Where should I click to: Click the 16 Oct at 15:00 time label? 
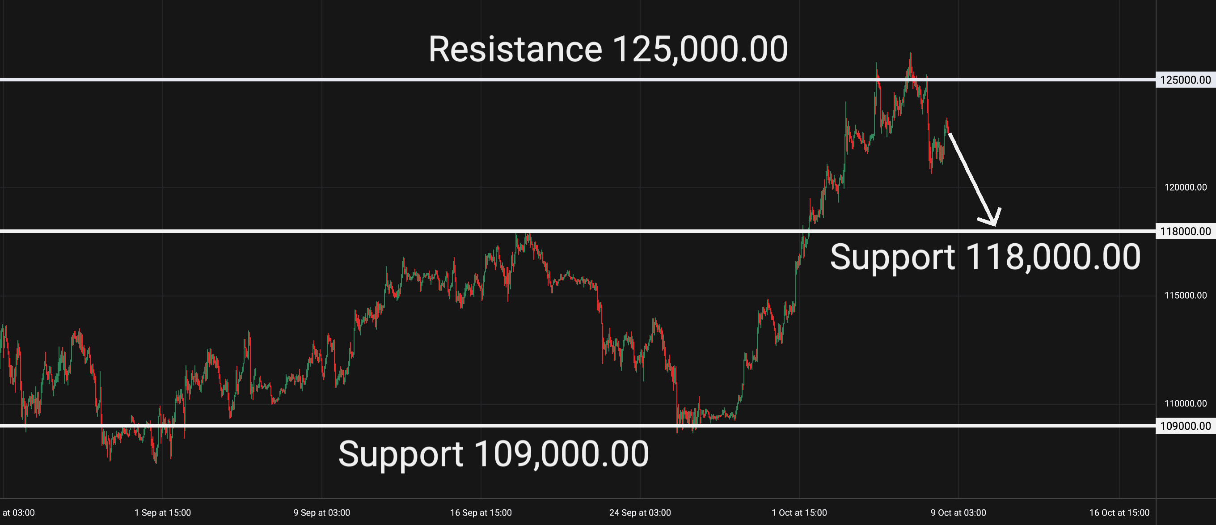click(x=1119, y=513)
